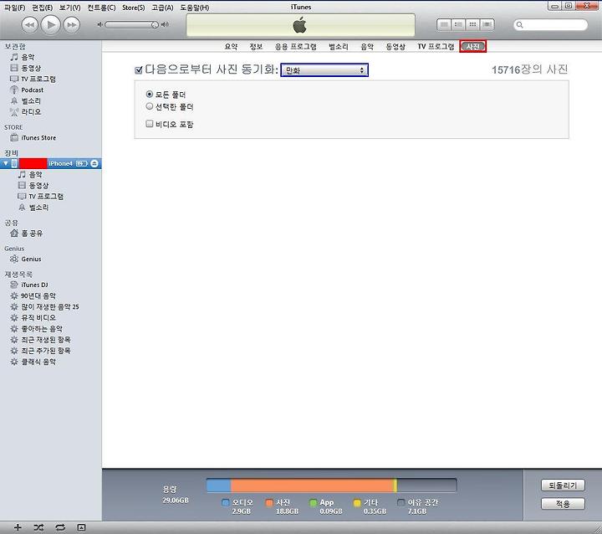Image resolution: width=602 pixels, height=534 pixels.
Task: Switch to the device 동영상 tab
Action: pos(395,47)
